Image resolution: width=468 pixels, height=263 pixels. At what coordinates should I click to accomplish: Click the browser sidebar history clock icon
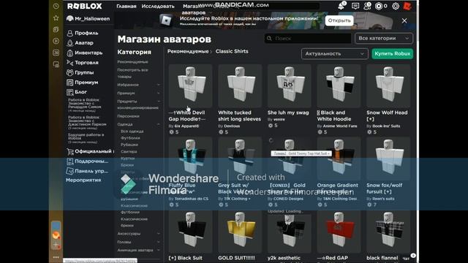56,7
